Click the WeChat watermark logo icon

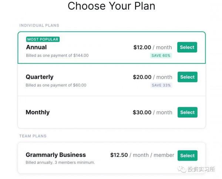pyautogui.click(x=182, y=169)
